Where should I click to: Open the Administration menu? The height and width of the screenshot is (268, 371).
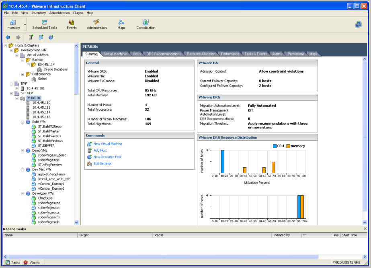point(59,13)
